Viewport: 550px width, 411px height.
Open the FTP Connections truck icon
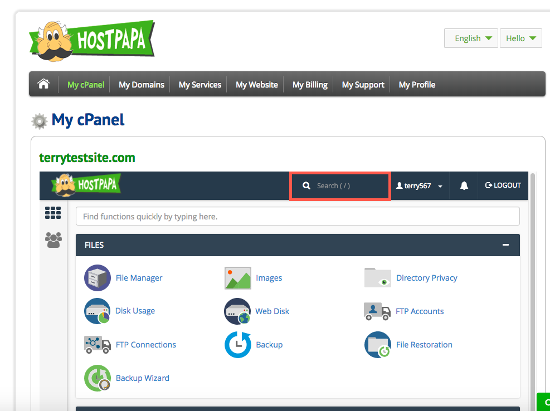(98, 344)
